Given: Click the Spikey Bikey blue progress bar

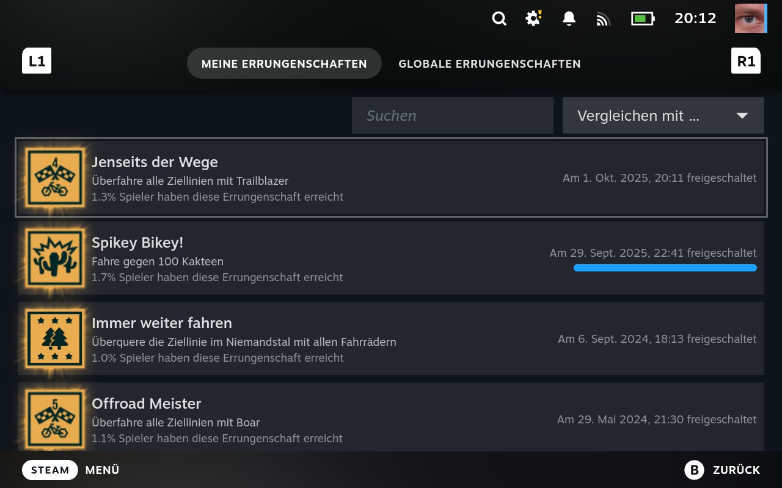Looking at the screenshot, I should click(x=665, y=268).
